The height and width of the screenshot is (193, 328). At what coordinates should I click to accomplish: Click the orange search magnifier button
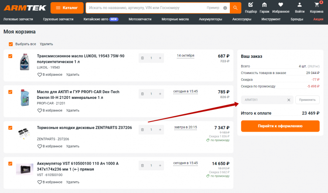(236, 8)
